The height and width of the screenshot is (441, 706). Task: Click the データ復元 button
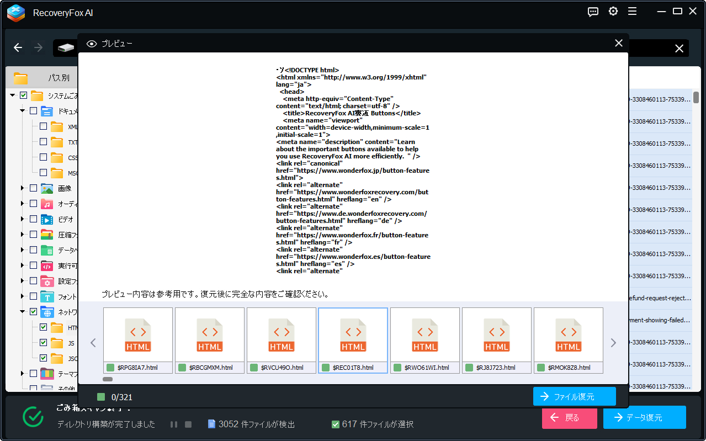(645, 417)
